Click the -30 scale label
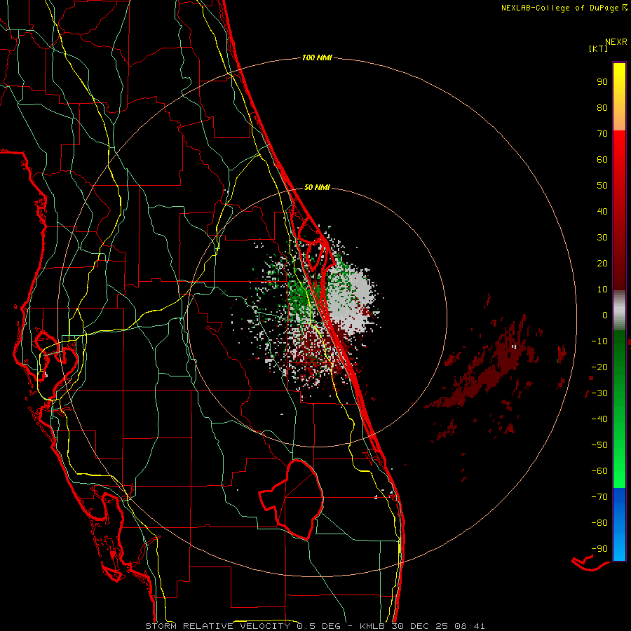Image resolution: width=631 pixels, height=631 pixels. click(599, 393)
